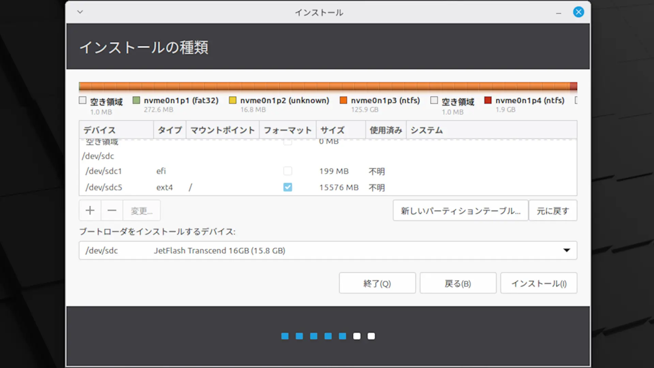Click the green nvme0n1p1 fat32 legend swatch
Image resolution: width=654 pixels, height=368 pixels.
coord(136,100)
